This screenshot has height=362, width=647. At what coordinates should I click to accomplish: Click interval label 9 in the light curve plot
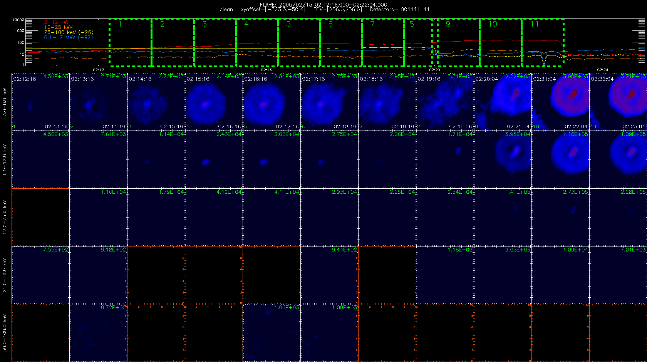[448, 24]
